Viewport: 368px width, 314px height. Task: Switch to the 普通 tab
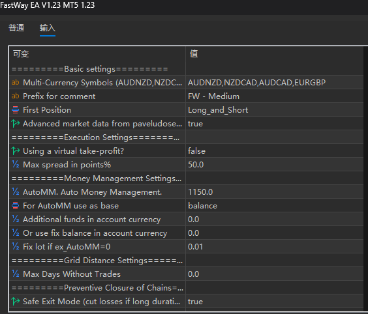16,28
